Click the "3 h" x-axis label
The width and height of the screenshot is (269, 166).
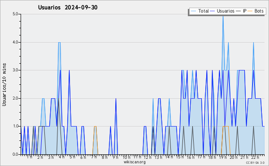point(51,157)
